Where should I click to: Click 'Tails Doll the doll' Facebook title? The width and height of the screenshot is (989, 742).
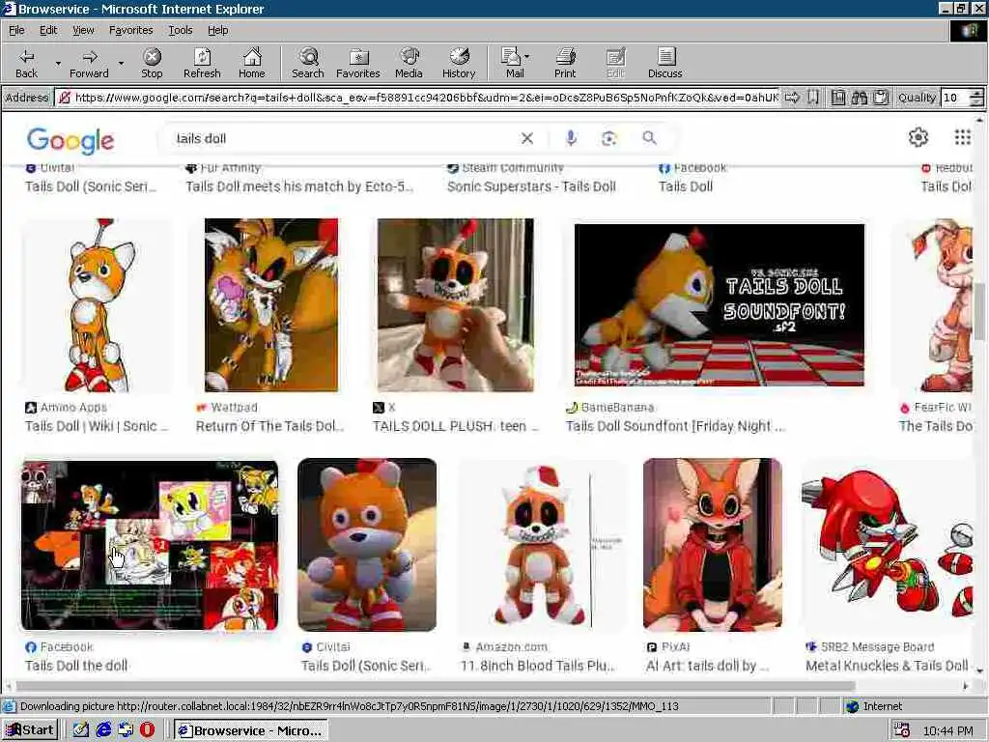[x=76, y=665]
